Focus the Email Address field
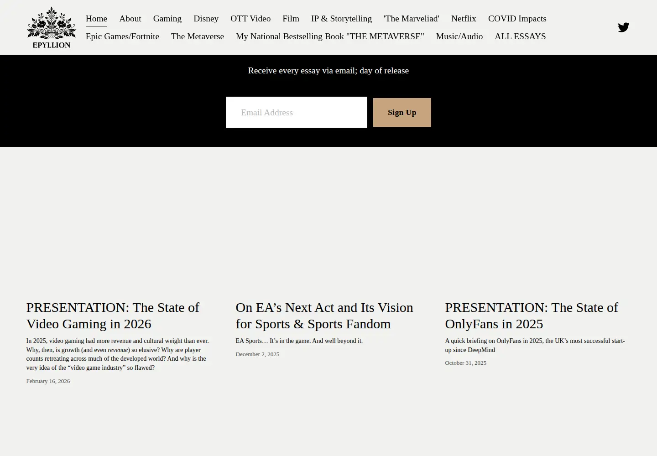This screenshot has height=456, width=657. (x=297, y=113)
